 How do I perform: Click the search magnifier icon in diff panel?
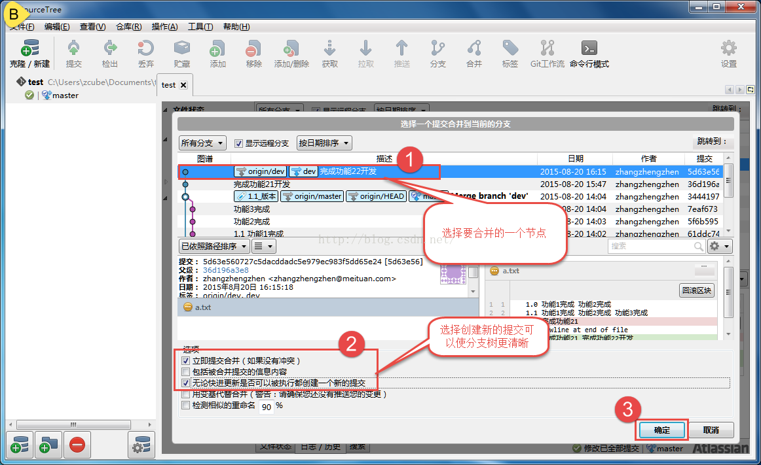[x=698, y=247]
